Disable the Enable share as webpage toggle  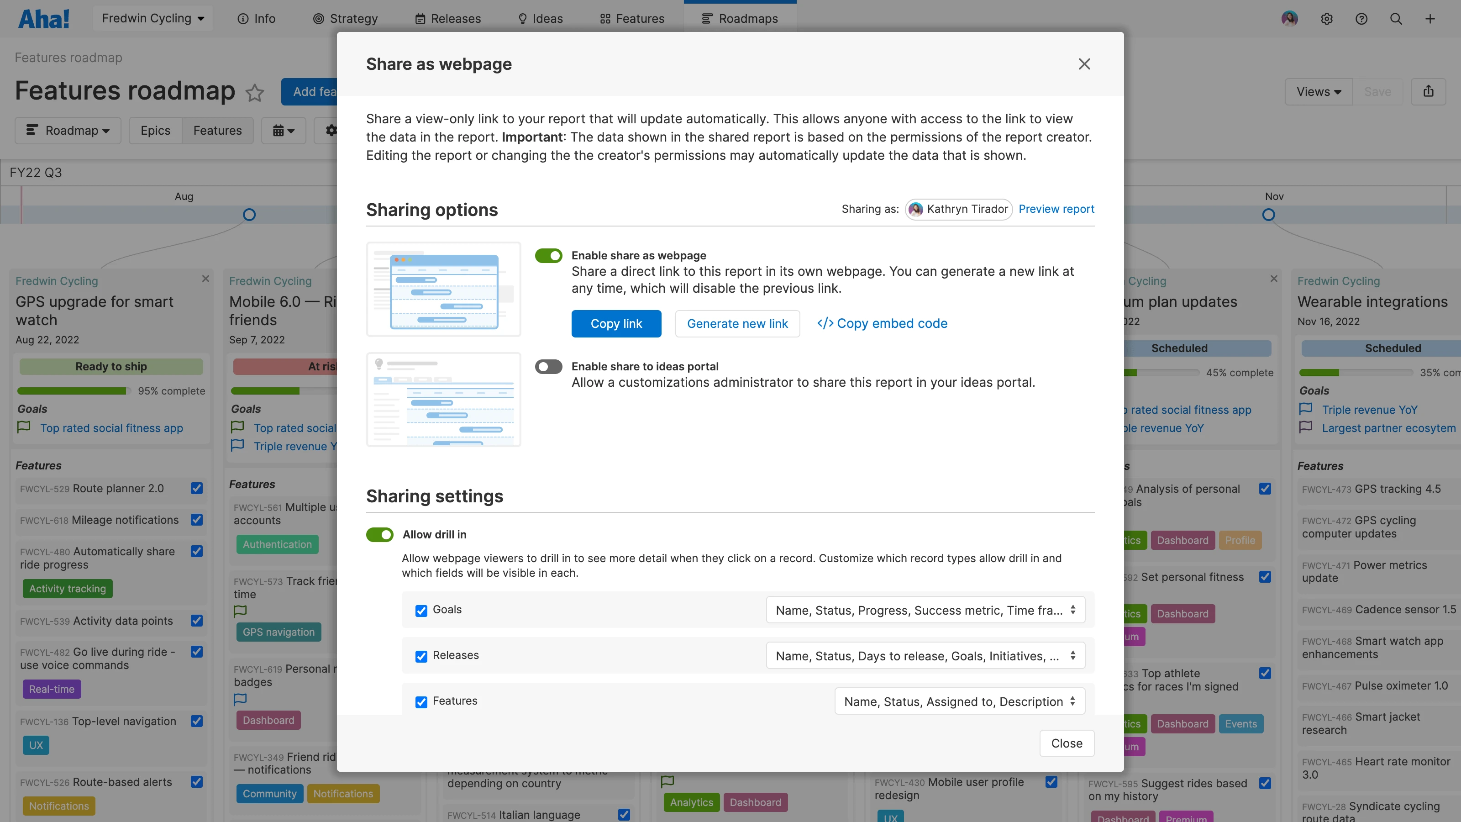(548, 256)
